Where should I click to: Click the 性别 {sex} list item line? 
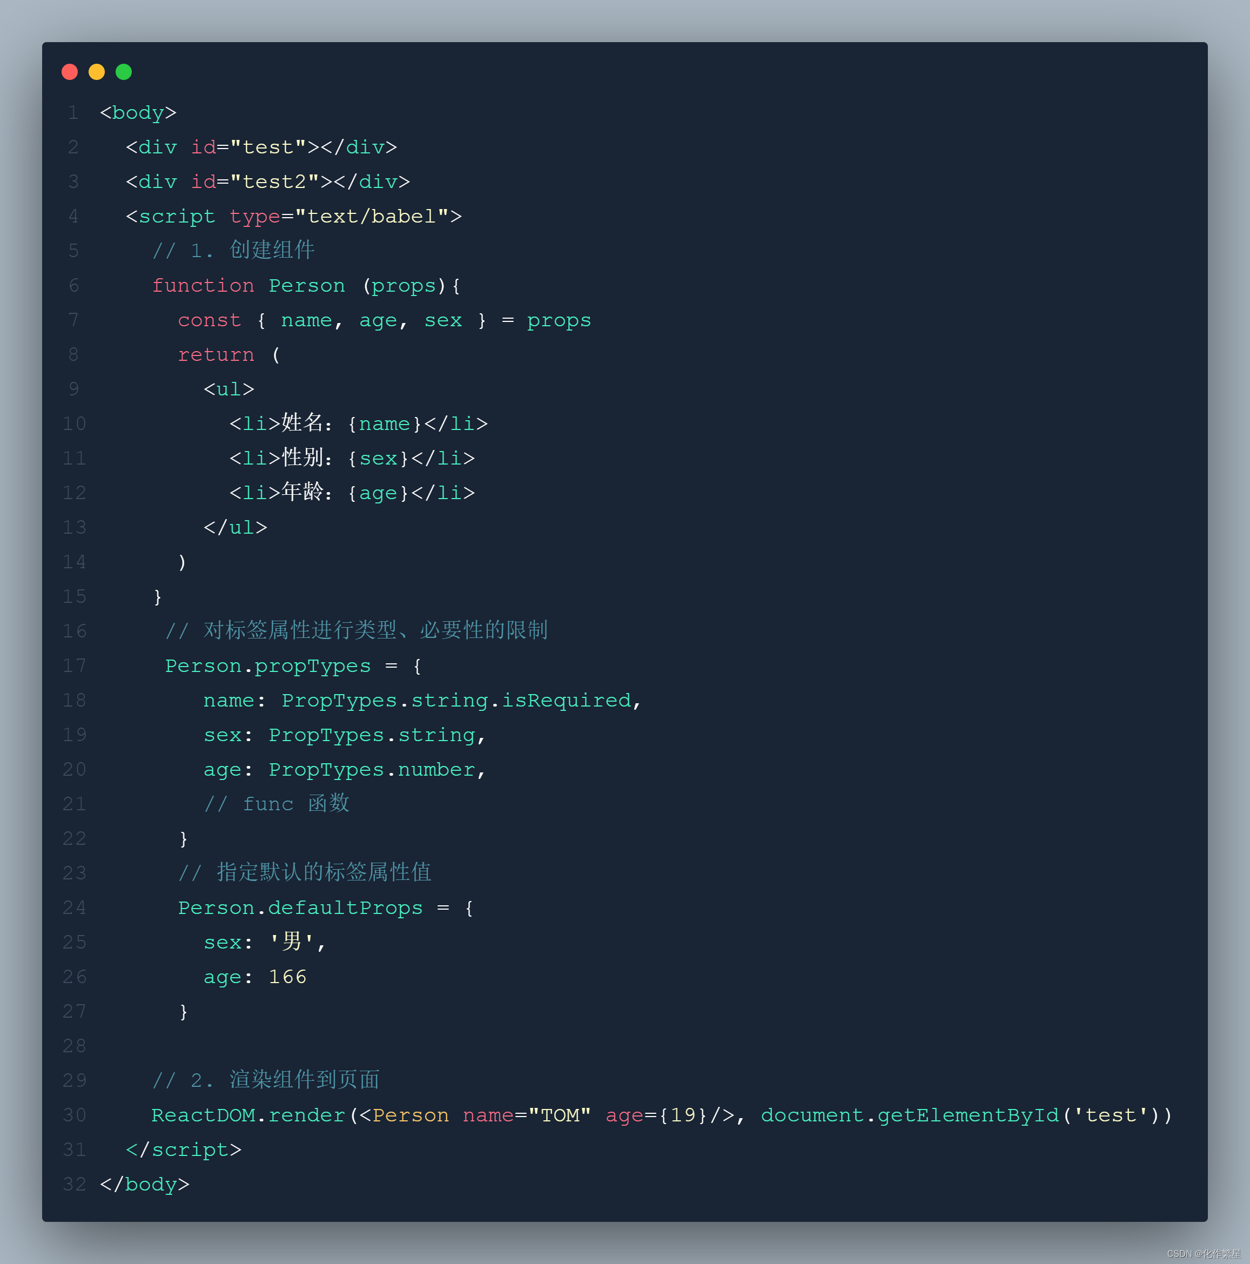tap(352, 458)
